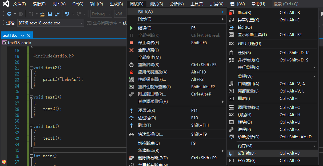Open Performance Profiler (性能探查器)
This screenshot has height=166, width=323.
click(x=176, y=79)
